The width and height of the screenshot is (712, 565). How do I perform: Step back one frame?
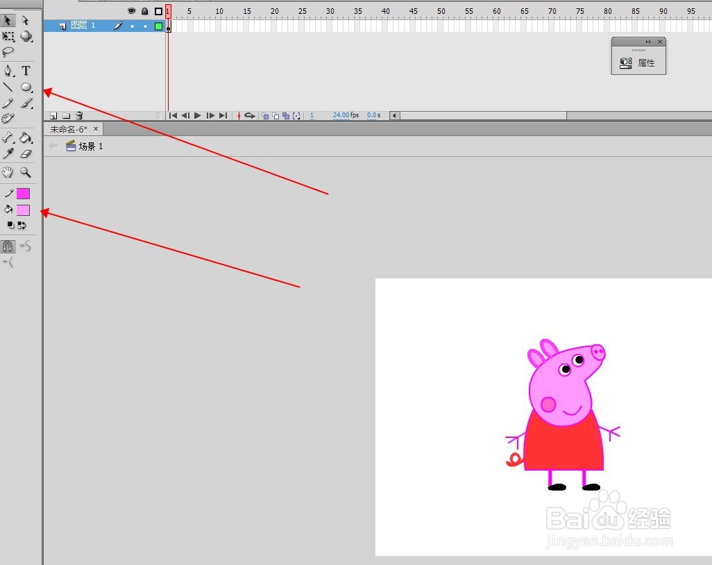[x=185, y=116]
